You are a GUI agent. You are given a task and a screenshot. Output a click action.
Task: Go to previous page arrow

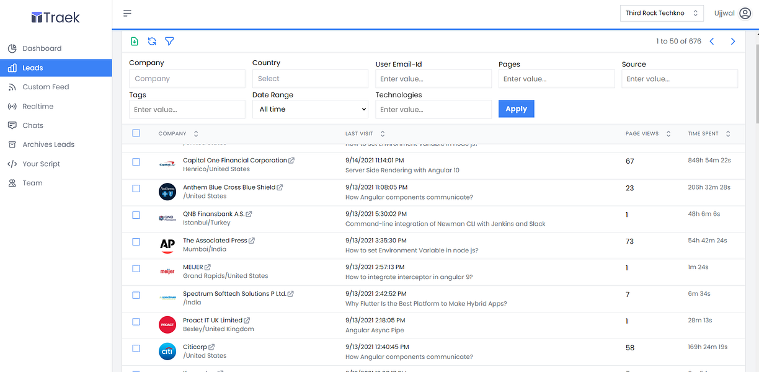(x=712, y=42)
